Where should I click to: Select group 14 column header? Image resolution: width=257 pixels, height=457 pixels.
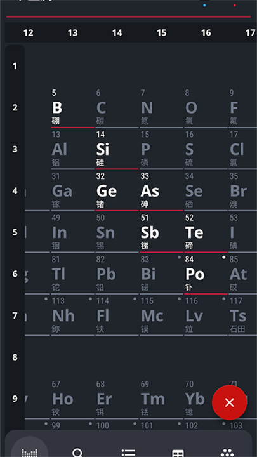pyautogui.click(x=117, y=33)
